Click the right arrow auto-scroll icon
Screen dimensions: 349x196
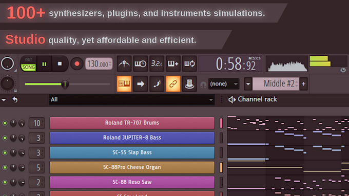click(141, 84)
